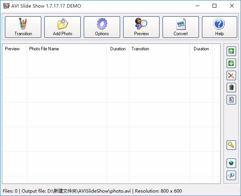Click Duration header after Transition column
This screenshot has height=196, width=241.
[x=201, y=49]
